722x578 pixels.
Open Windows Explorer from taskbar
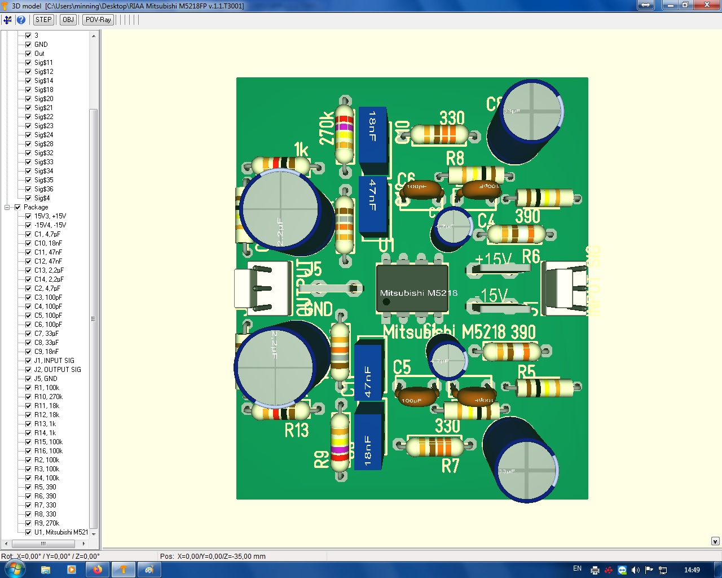[x=46, y=570]
